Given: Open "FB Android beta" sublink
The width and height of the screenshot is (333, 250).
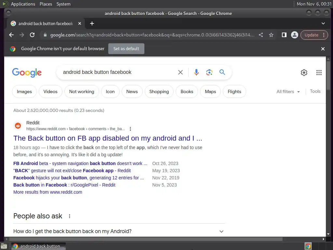Looking at the screenshot, I should [x=80, y=163].
